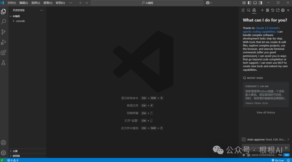Open the 文件(F) menu

12,3
